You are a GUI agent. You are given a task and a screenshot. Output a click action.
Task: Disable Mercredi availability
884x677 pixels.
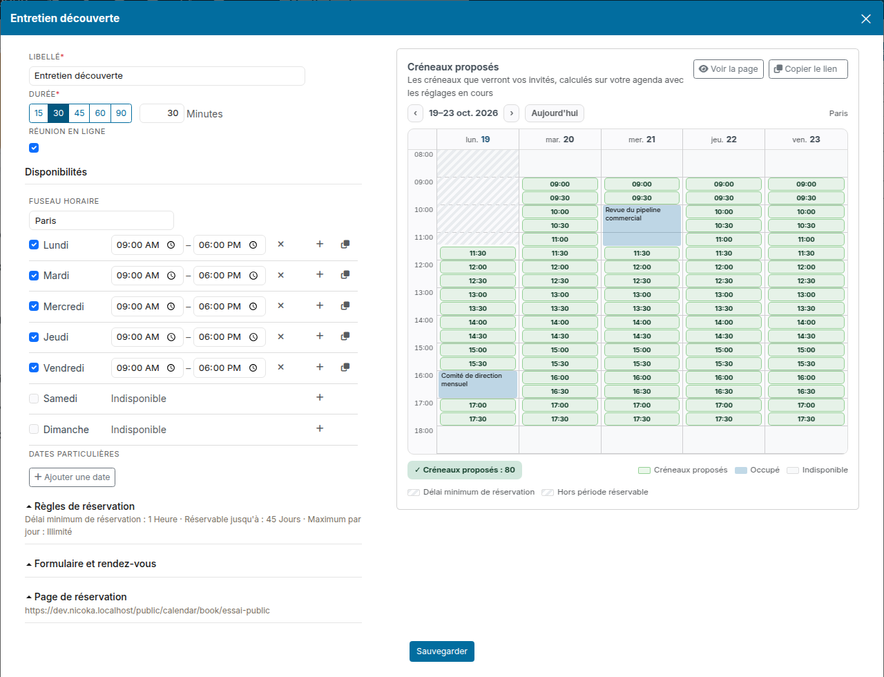pos(34,306)
